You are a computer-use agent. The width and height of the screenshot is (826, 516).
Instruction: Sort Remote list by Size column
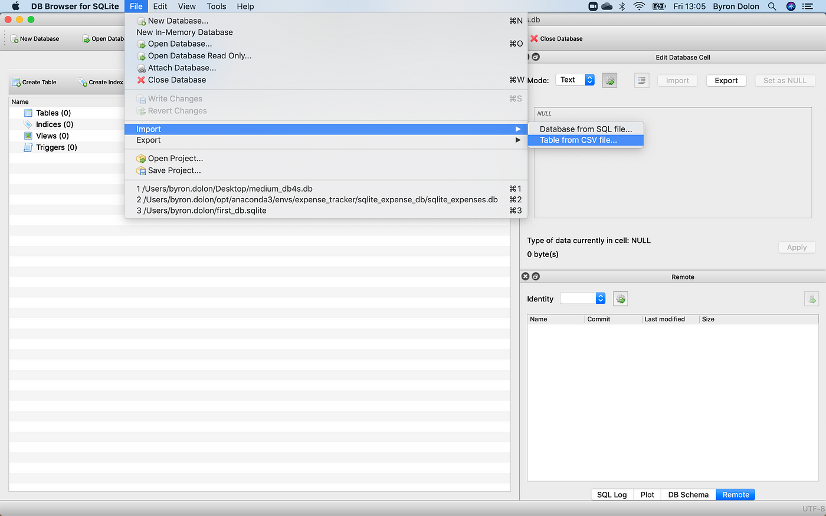coord(759,319)
